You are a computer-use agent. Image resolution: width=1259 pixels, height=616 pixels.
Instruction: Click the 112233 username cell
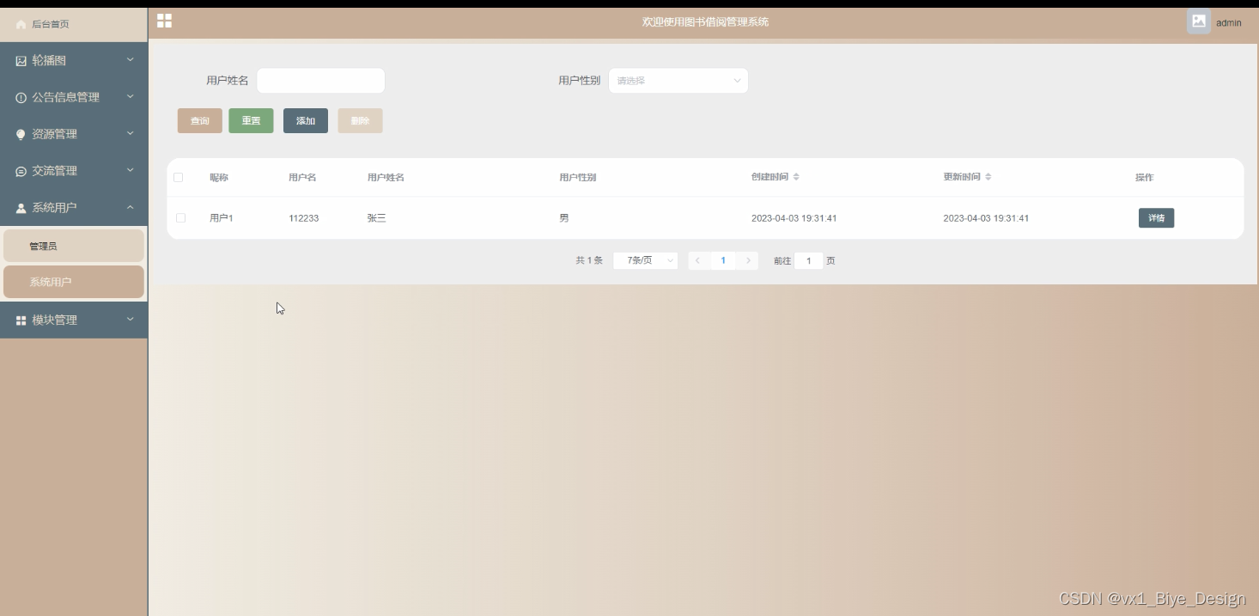coord(304,218)
